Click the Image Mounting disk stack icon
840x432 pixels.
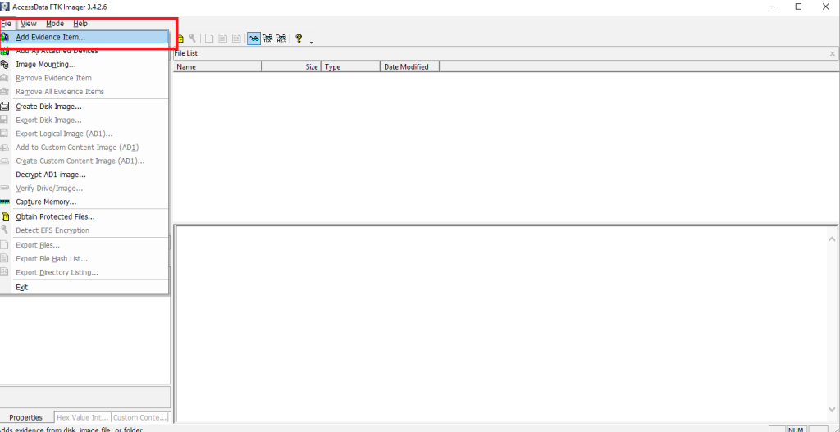coord(5,64)
